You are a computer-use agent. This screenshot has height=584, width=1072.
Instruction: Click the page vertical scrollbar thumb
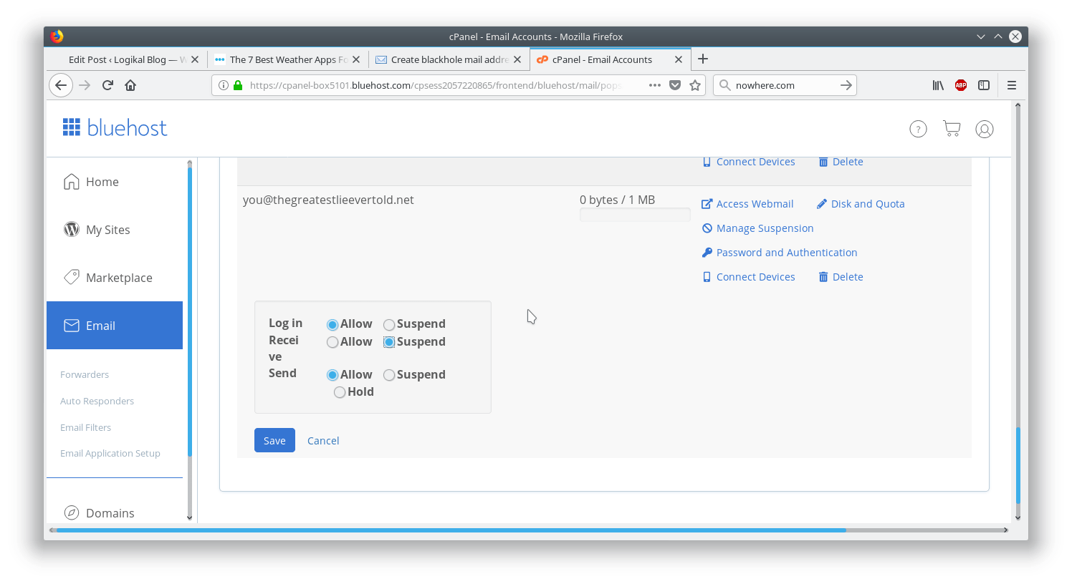click(1018, 465)
